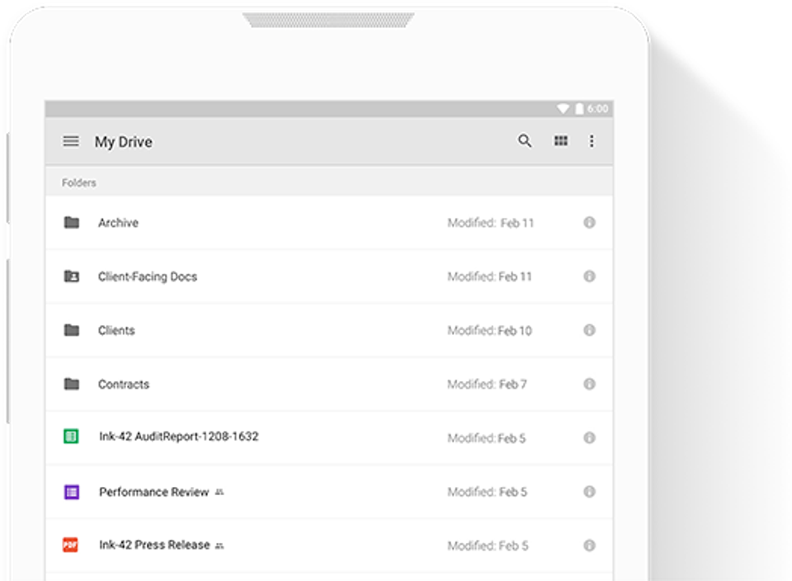Open the Ink-42 Press Release PDF
The image size is (792, 581).
154,545
